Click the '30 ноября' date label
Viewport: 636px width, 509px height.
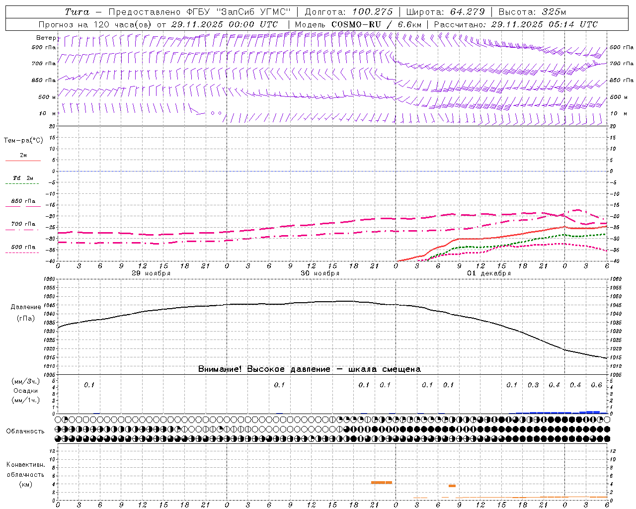(320, 273)
